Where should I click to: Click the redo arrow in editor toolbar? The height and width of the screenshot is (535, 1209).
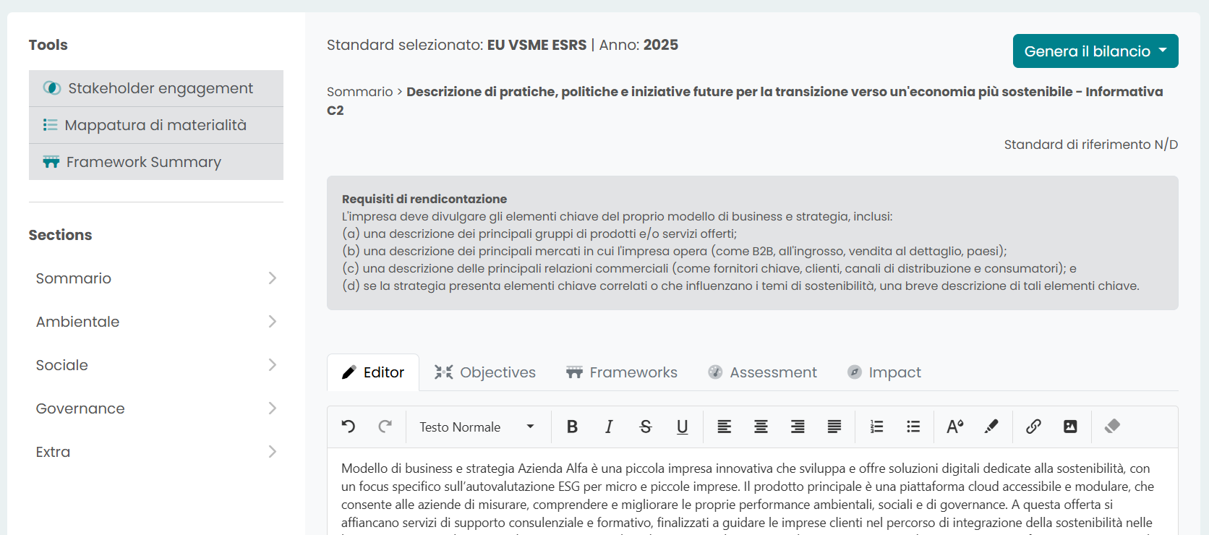coord(385,427)
